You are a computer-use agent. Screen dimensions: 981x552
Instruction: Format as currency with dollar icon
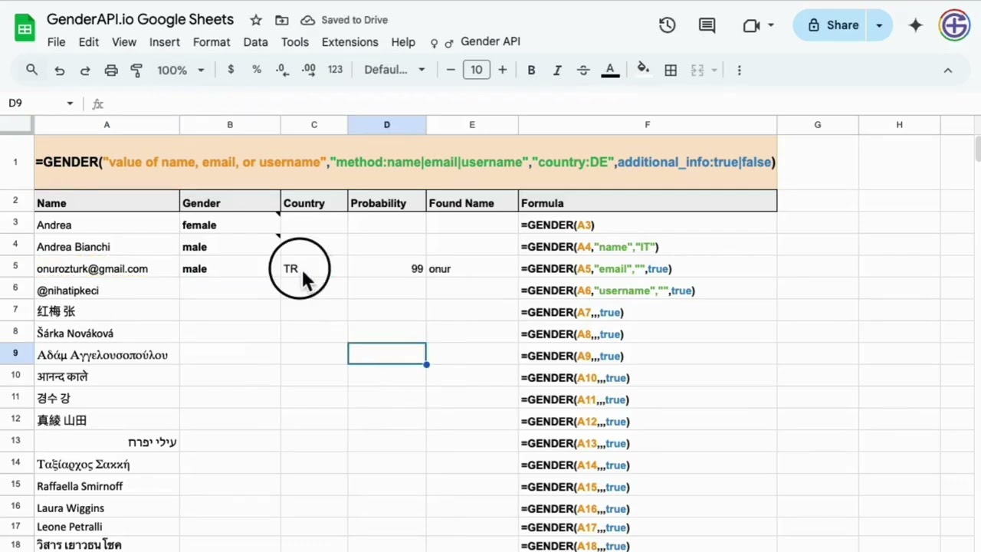click(231, 70)
